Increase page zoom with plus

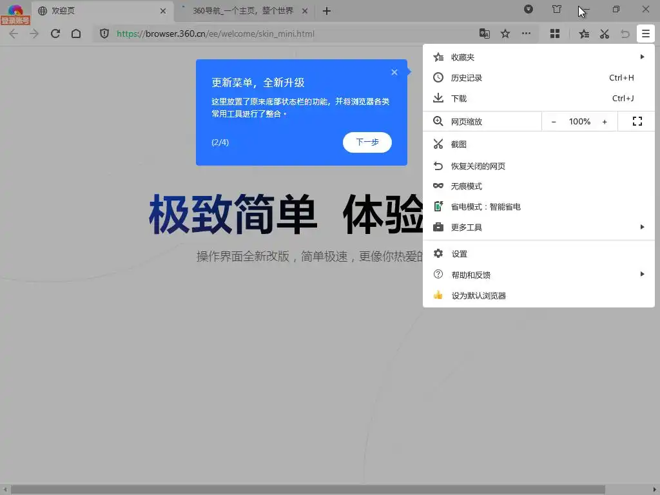605,122
